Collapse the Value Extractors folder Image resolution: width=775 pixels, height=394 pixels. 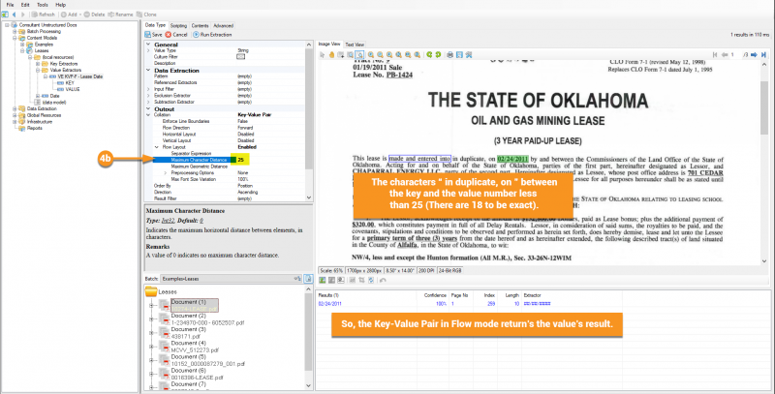coord(38,70)
